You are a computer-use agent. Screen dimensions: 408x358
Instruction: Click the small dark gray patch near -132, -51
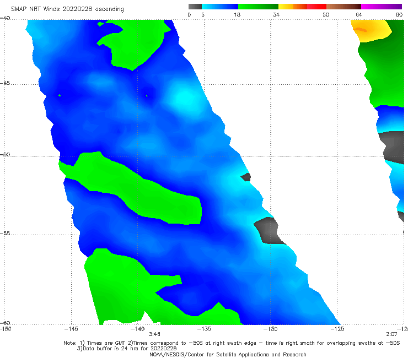pos(246,177)
